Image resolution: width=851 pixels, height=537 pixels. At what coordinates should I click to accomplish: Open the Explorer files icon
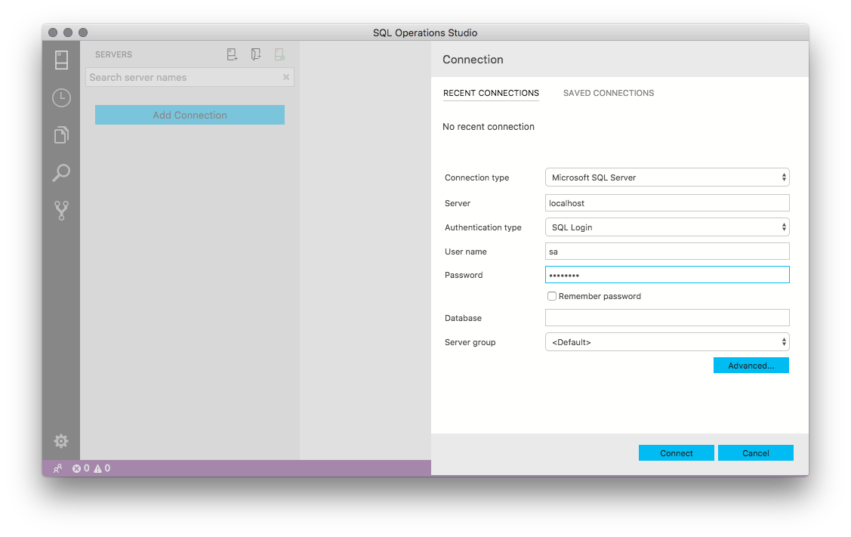(61, 134)
